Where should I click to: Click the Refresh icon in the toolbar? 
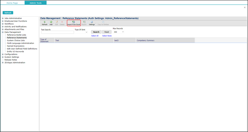pyautogui.click(x=44, y=22)
